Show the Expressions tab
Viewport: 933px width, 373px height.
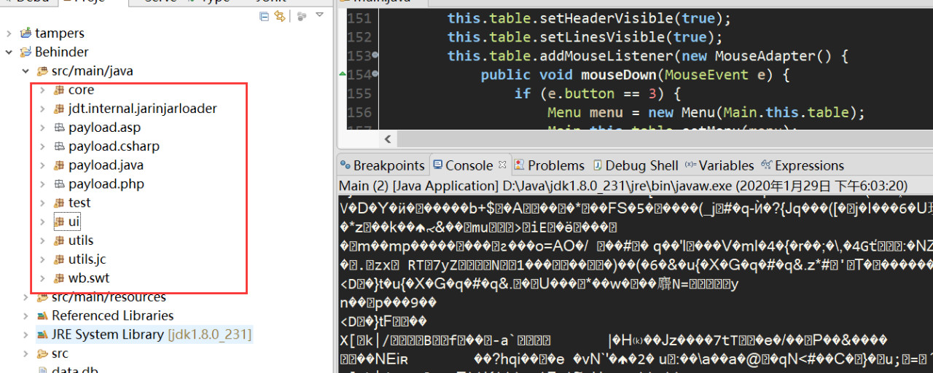click(x=802, y=165)
